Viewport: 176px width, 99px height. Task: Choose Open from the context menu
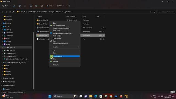[65, 23]
